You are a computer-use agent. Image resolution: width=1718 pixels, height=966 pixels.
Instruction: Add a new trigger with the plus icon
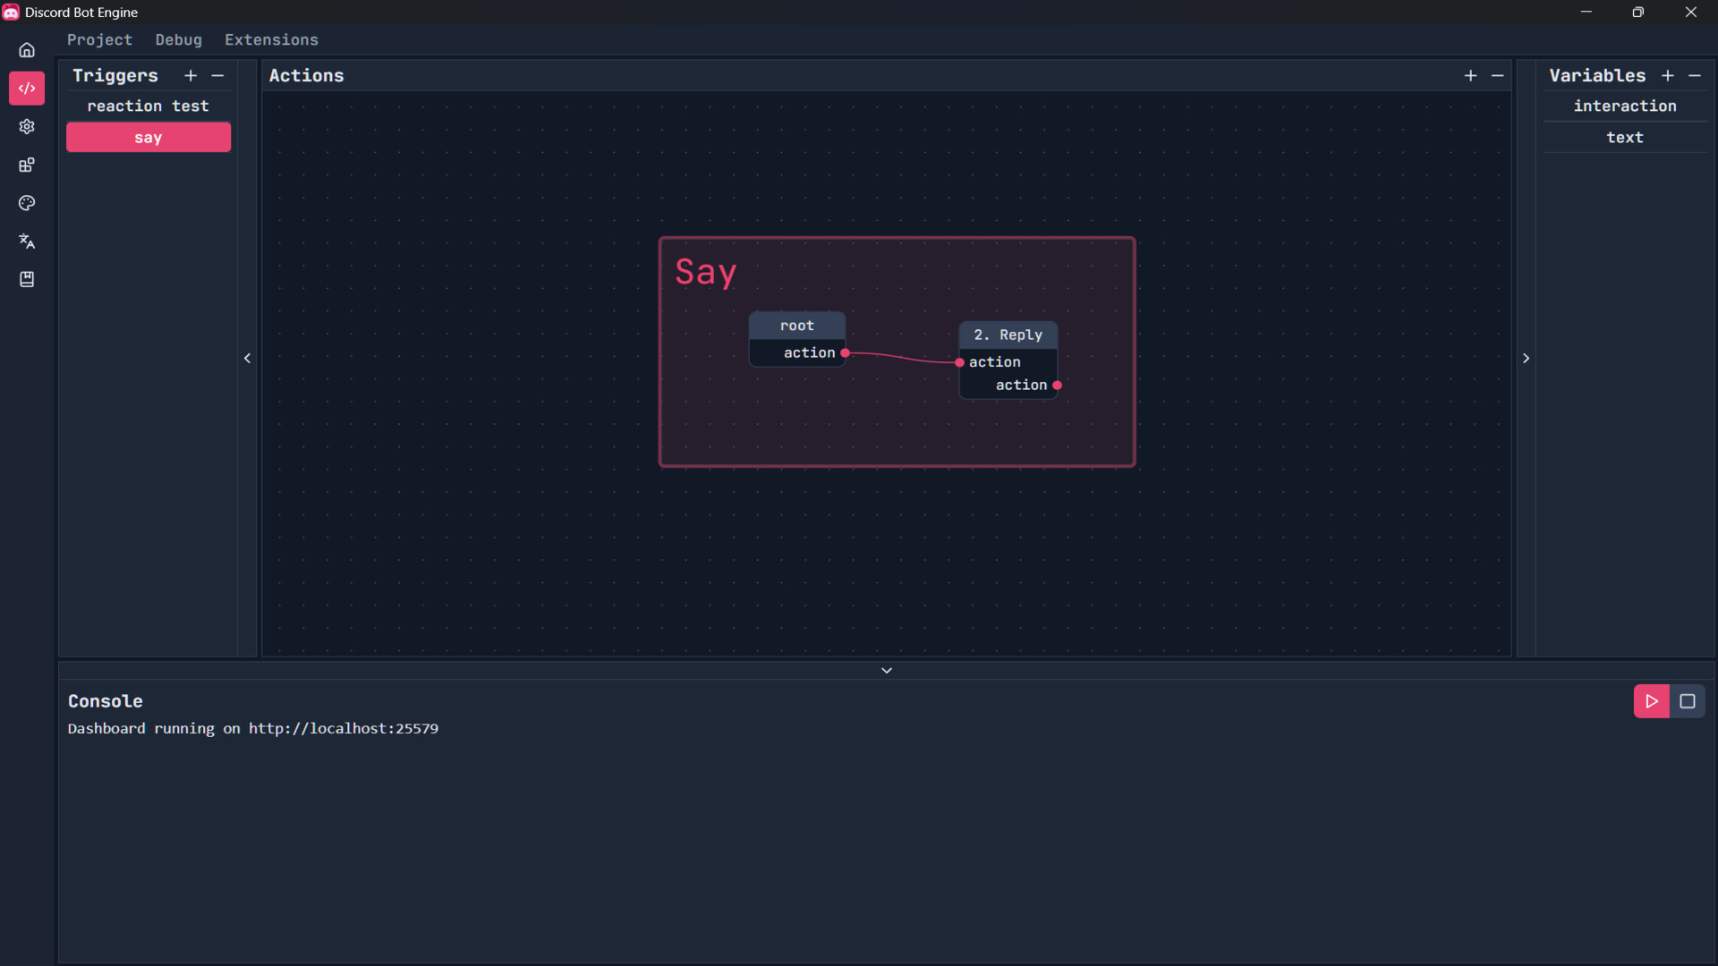(191, 76)
